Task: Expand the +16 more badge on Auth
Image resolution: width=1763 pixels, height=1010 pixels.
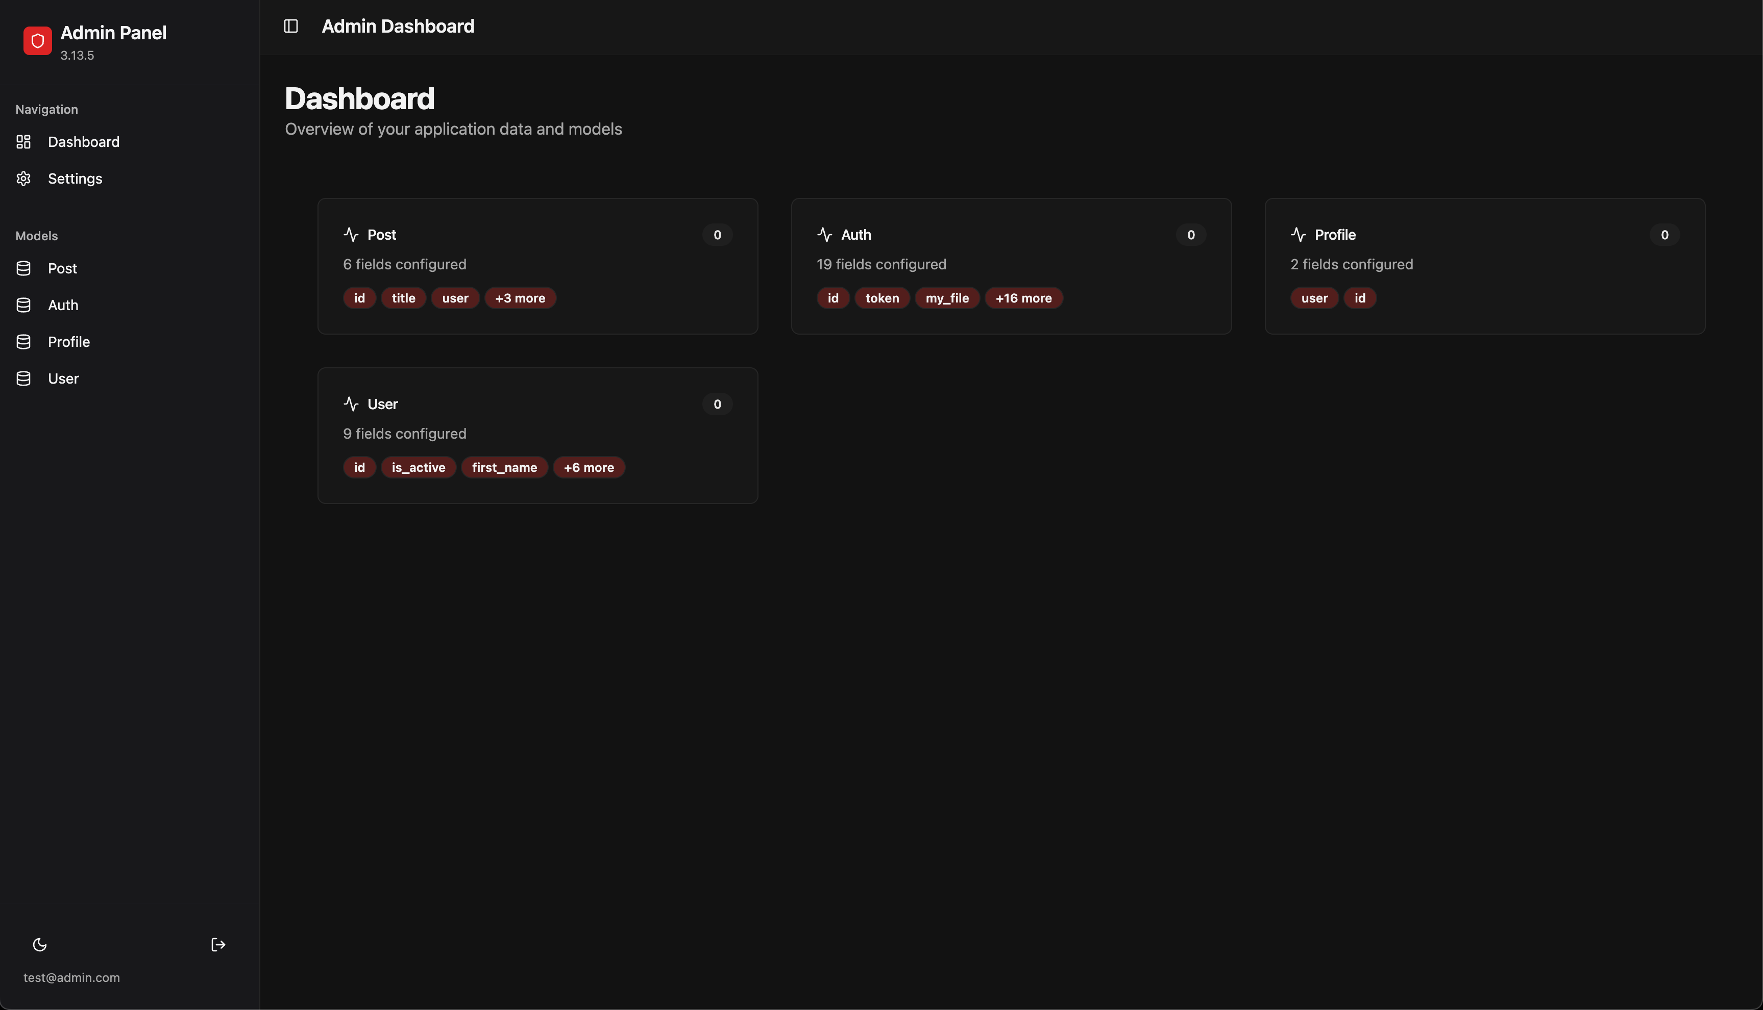Action: [x=1023, y=298]
